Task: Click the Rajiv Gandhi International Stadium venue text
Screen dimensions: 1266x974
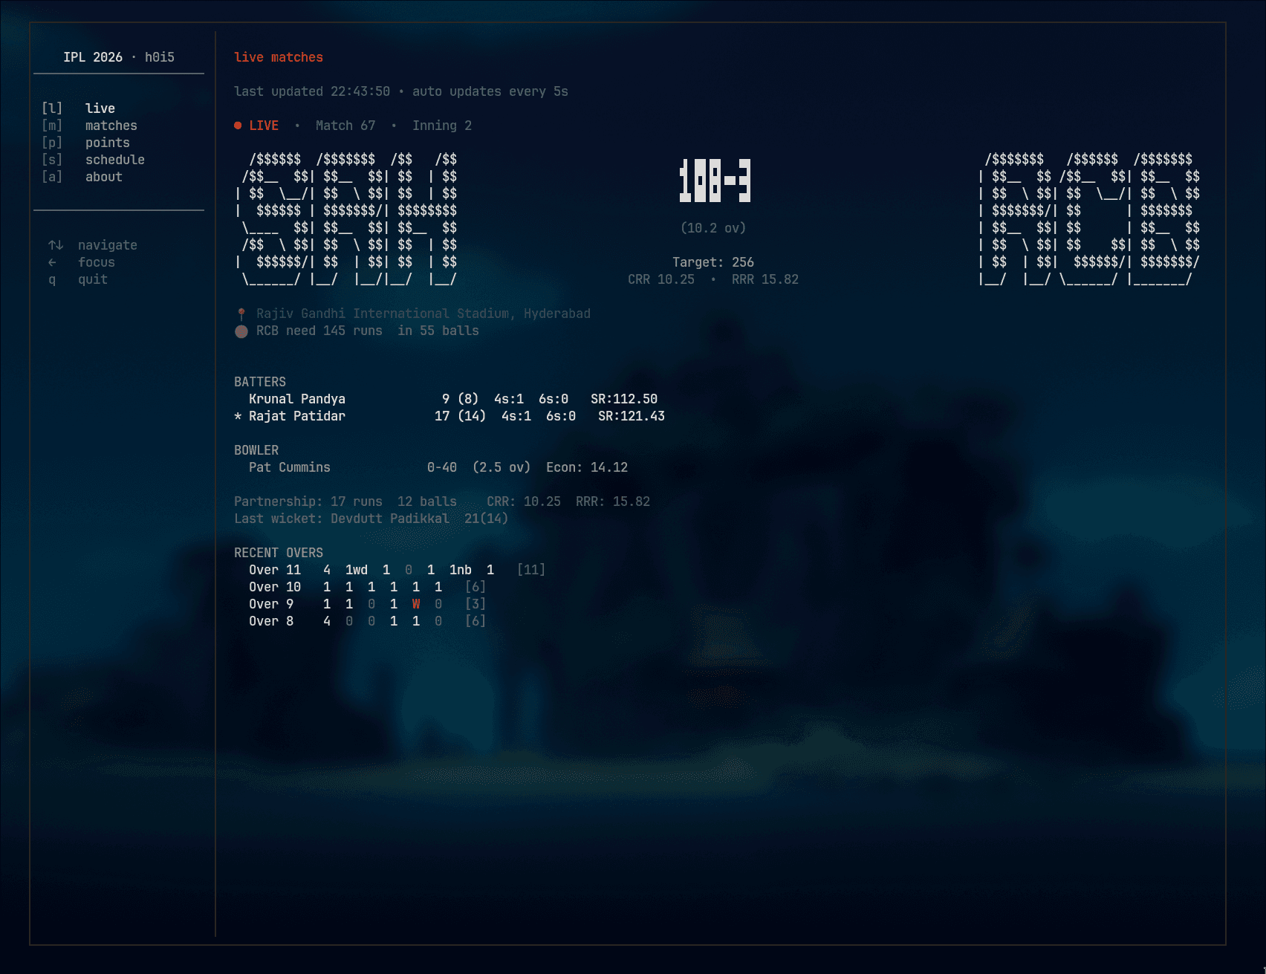Action: tap(423, 314)
